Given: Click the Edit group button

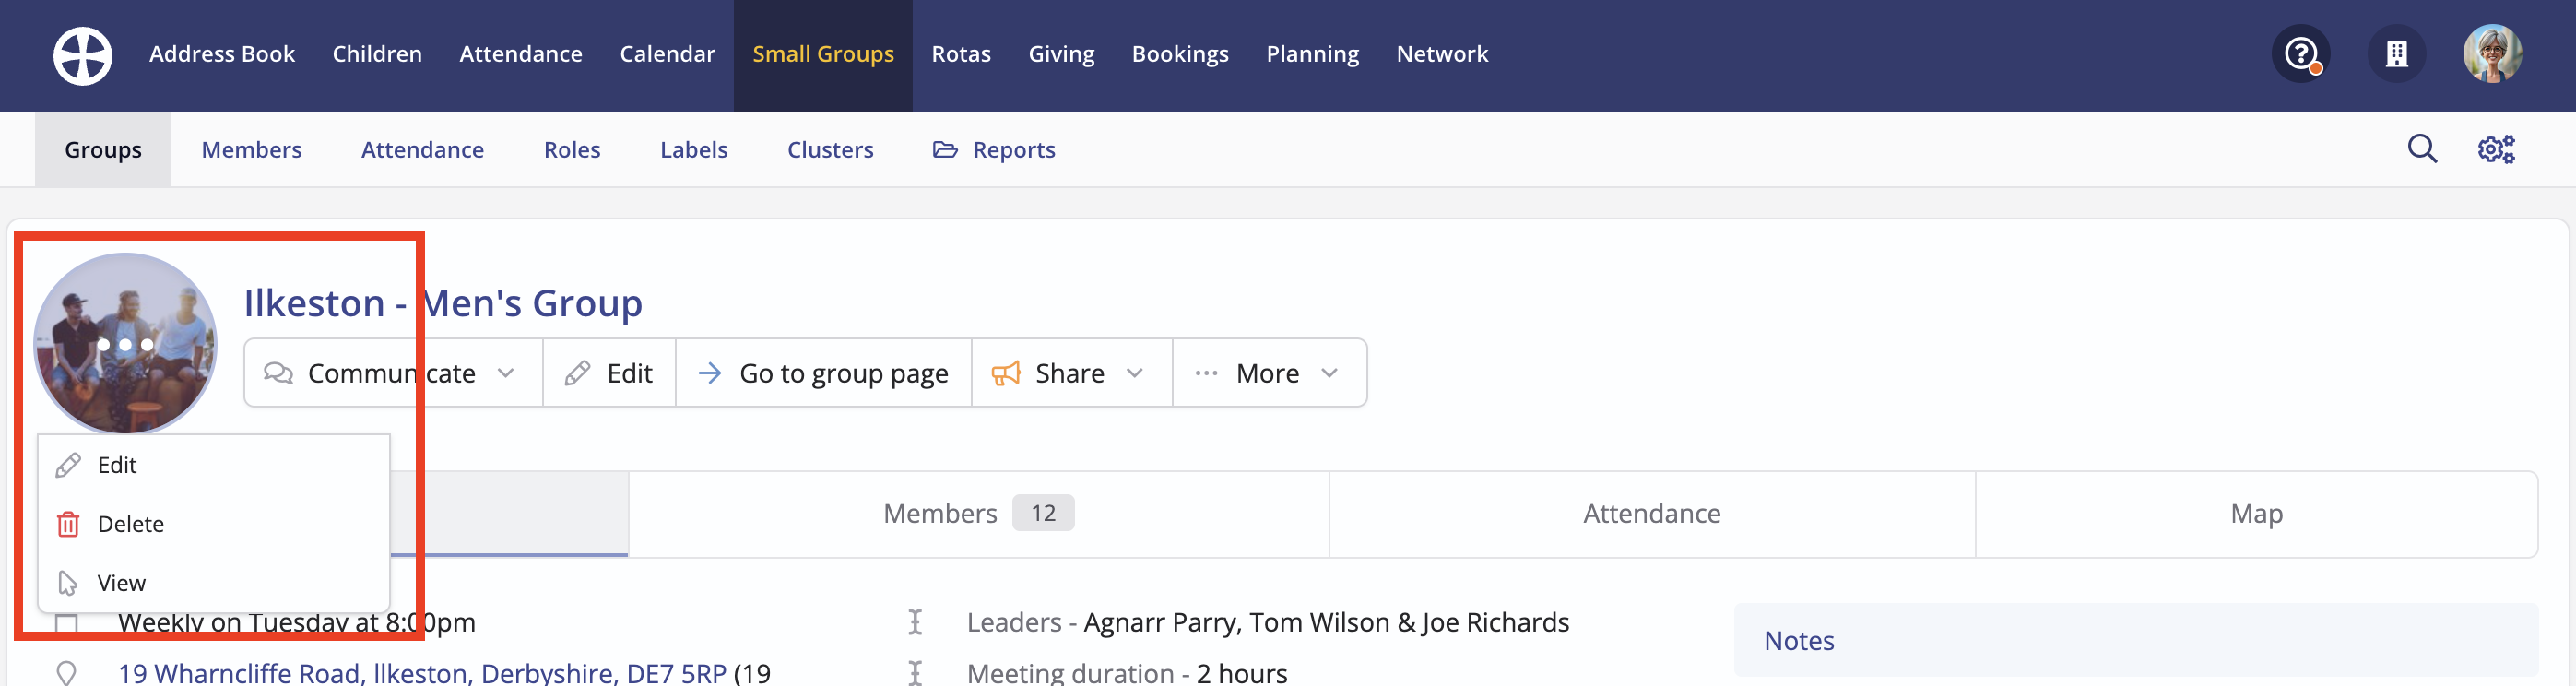Looking at the screenshot, I should 609,373.
